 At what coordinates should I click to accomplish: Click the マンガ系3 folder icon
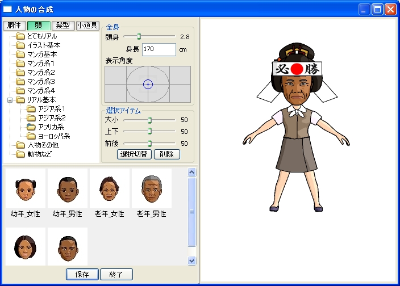[x=20, y=82]
